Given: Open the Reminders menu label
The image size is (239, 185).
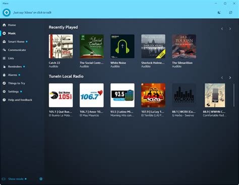Looking at the screenshot, I should coord(15,66).
